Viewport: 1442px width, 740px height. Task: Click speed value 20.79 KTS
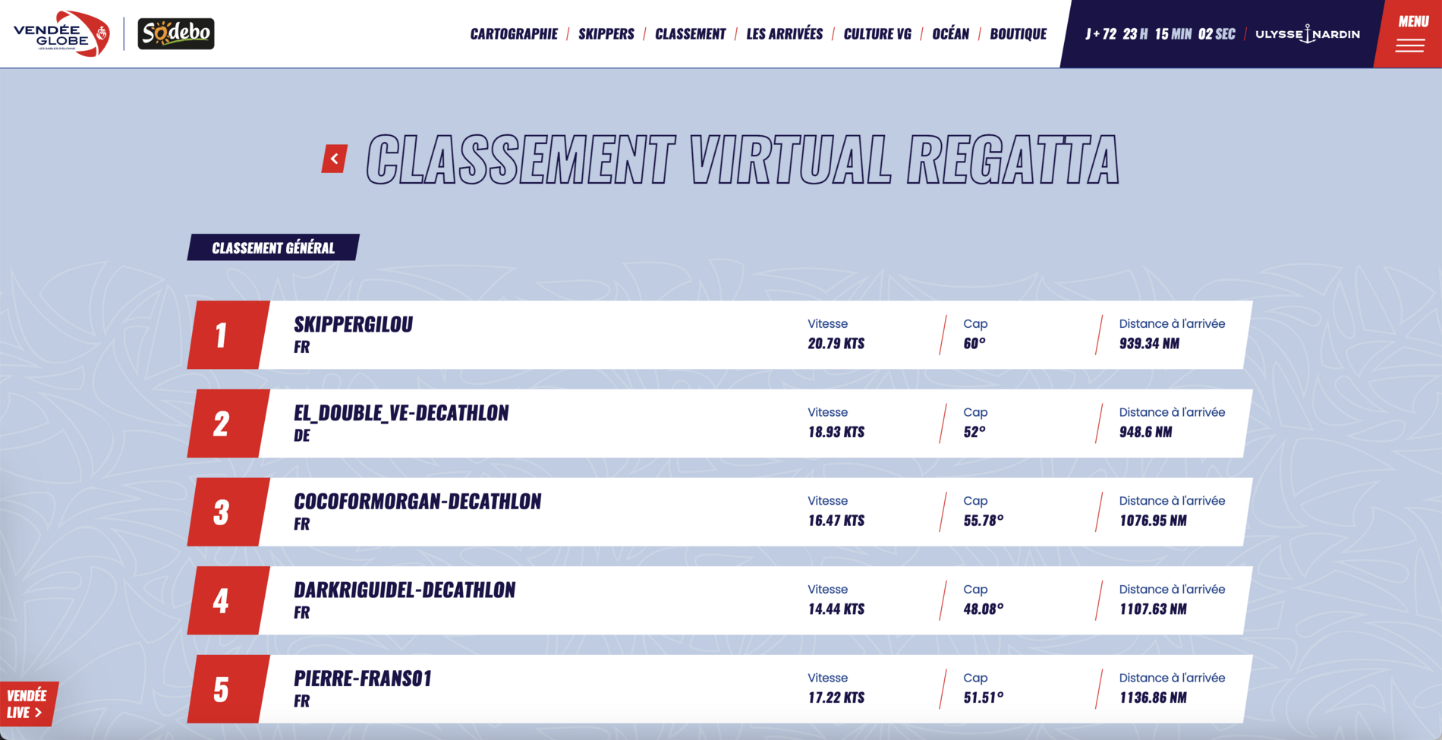coord(836,344)
